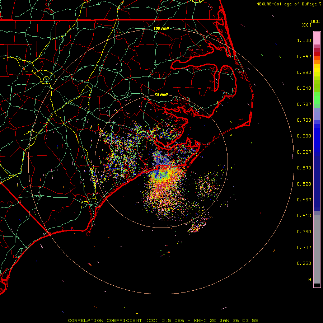Click the 0.893 scale value
This screenshot has width=323, height=323.
(304, 72)
